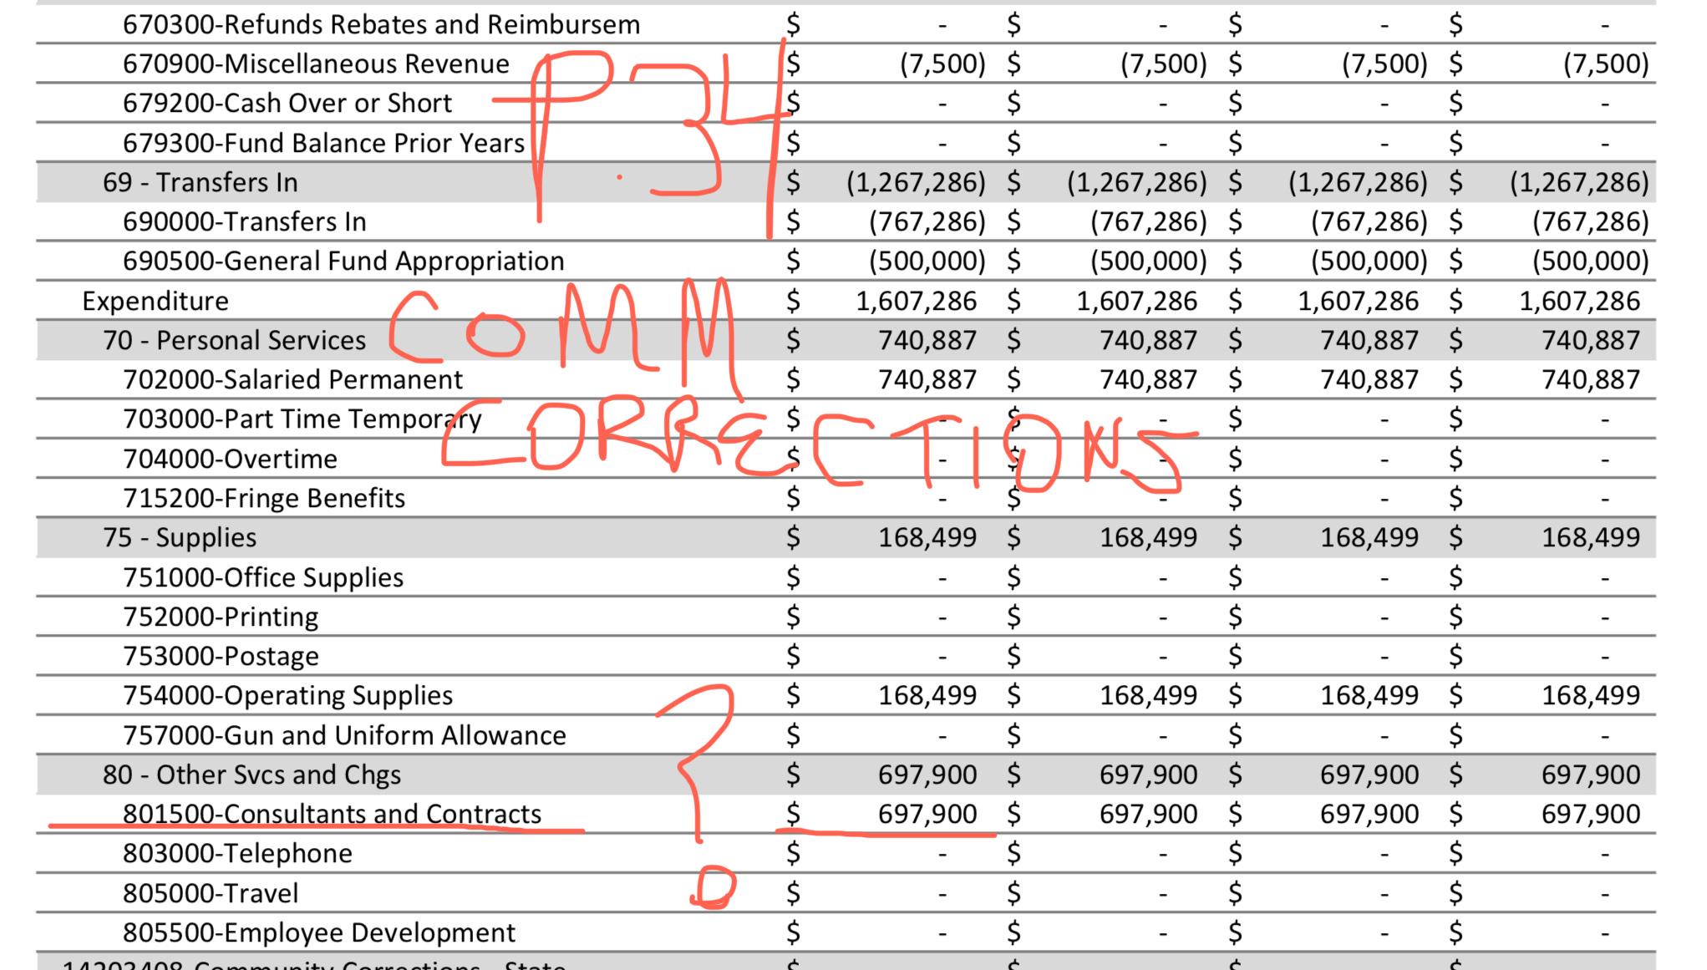The image size is (1707, 970).
Task: Click the underlined first-column 697,900 Consultants amount
Action: [927, 815]
